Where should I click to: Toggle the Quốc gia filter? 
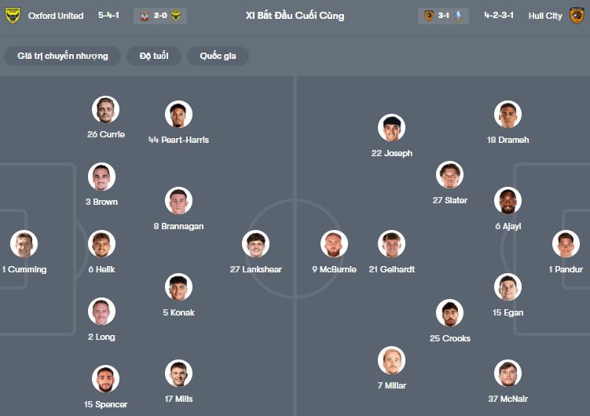[x=219, y=56]
